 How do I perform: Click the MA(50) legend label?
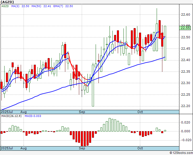click(x=36, y=6)
